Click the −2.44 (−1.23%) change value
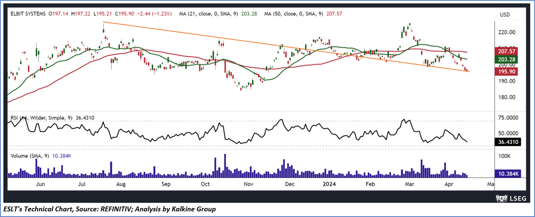 click(154, 14)
